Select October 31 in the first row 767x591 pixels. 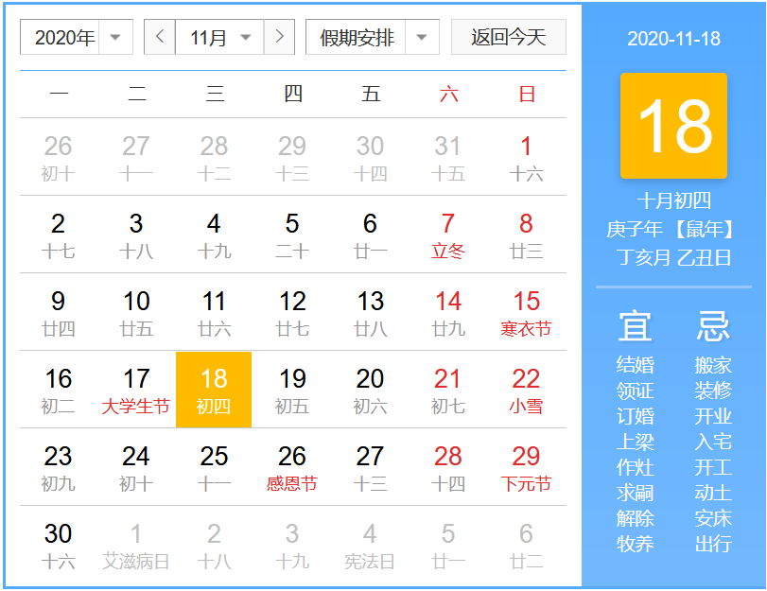point(447,157)
